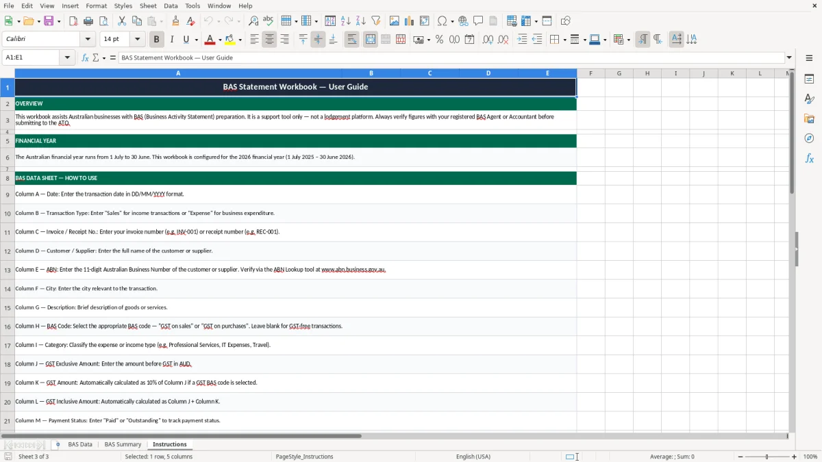Insert a hyperlink
This screenshot has height=462, width=822.
click(x=464, y=21)
